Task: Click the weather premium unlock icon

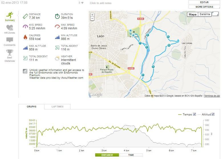Action: [x=25, y=71]
